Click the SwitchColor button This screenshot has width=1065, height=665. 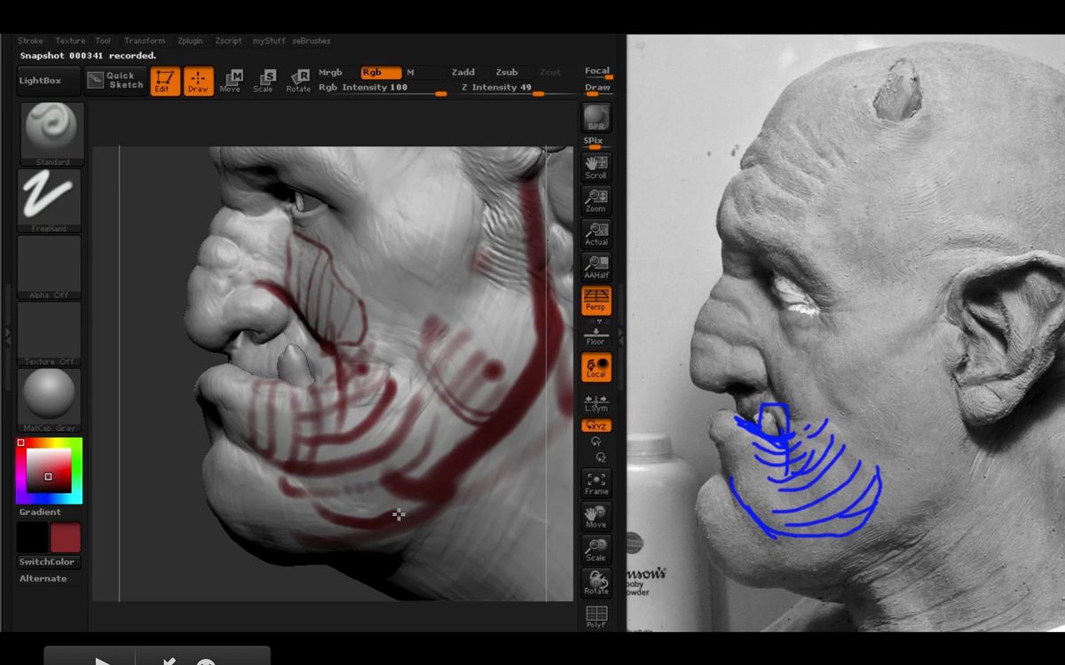[47, 562]
